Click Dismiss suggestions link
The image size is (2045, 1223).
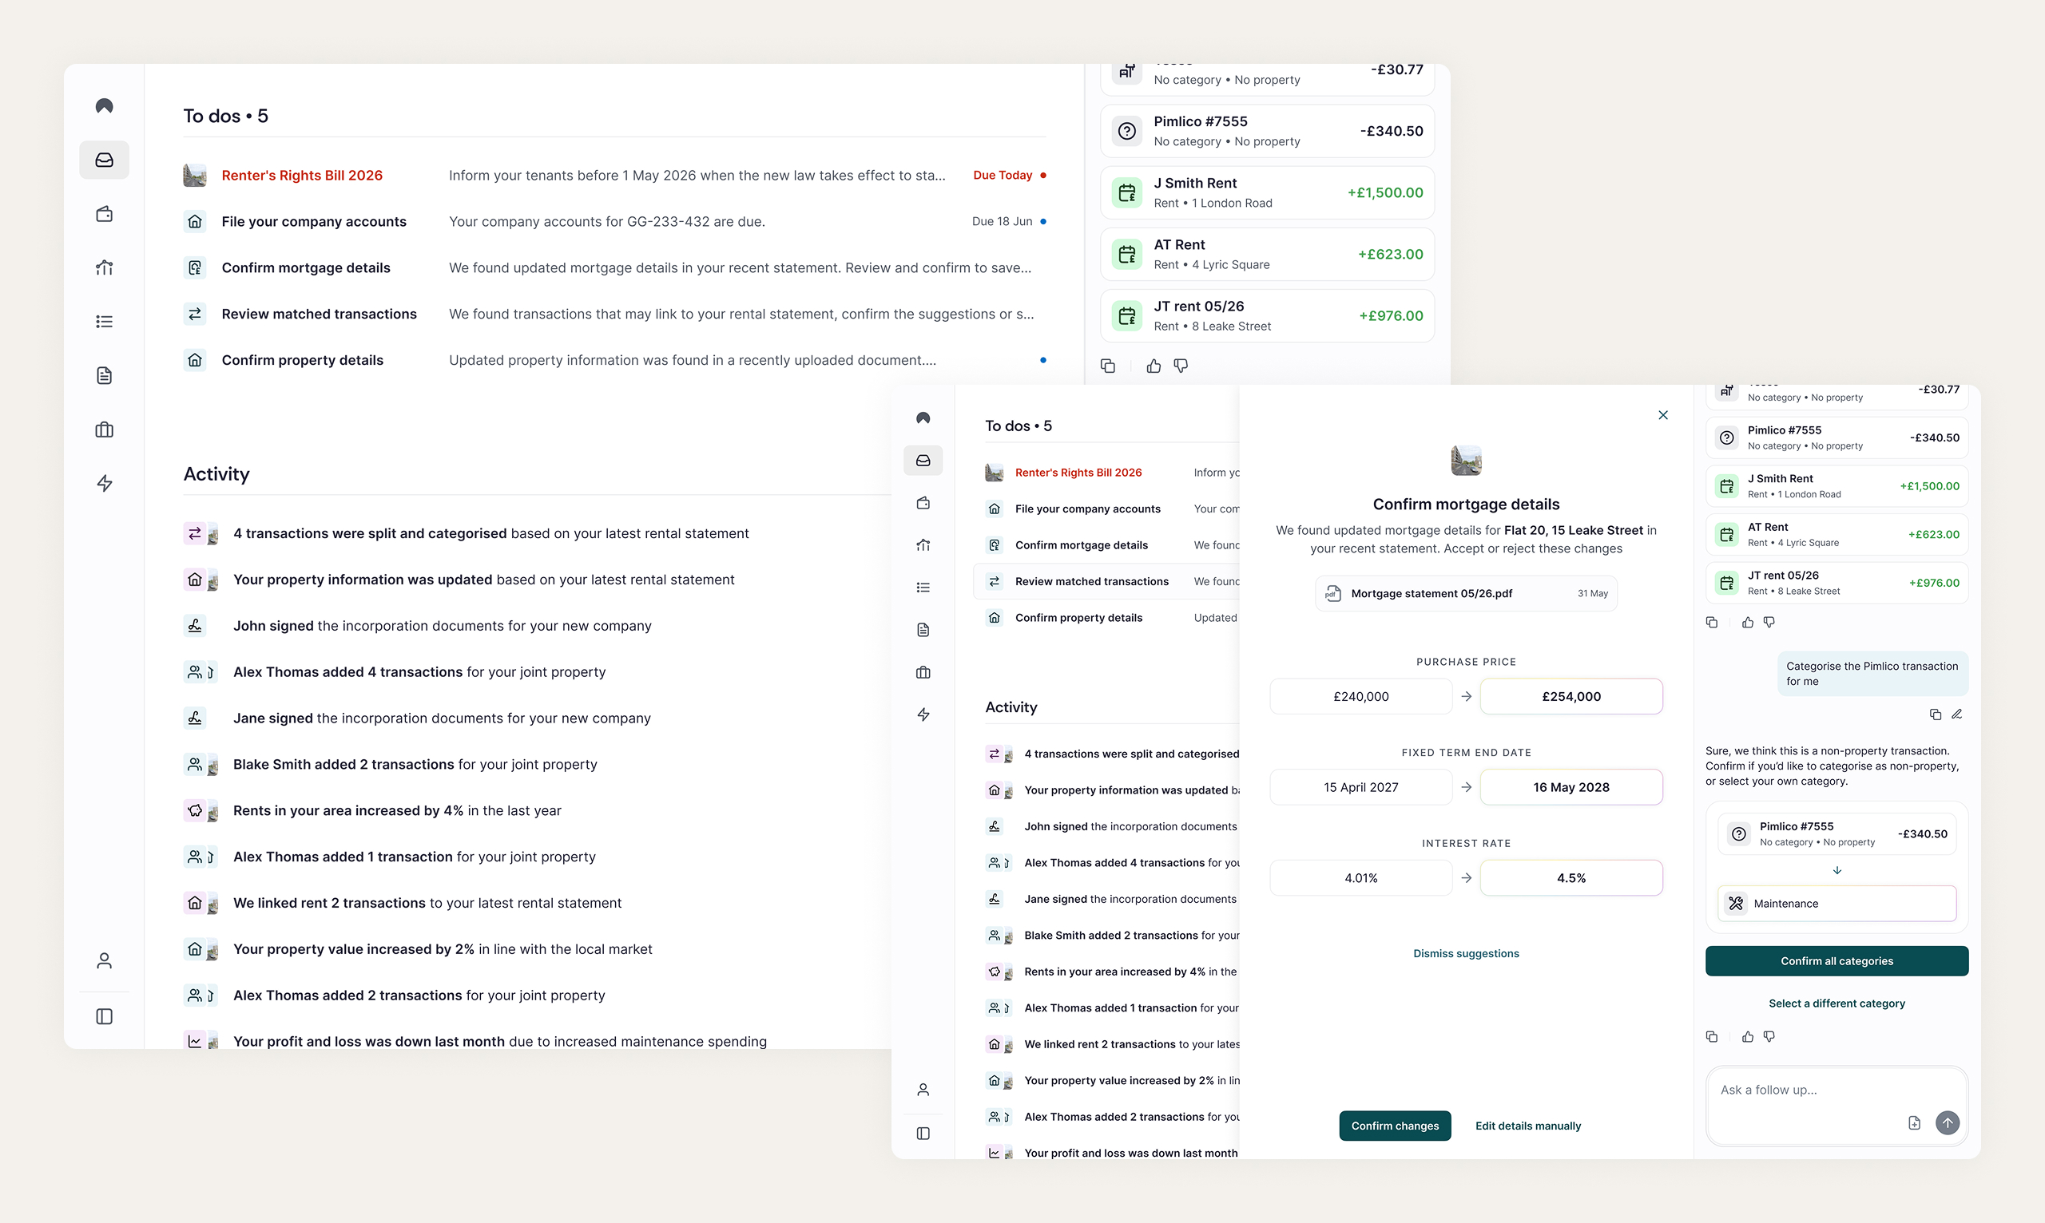click(x=1465, y=953)
